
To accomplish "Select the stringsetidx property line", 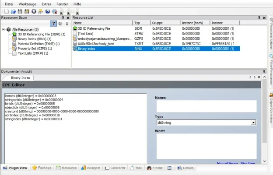I will tap(34, 100).
